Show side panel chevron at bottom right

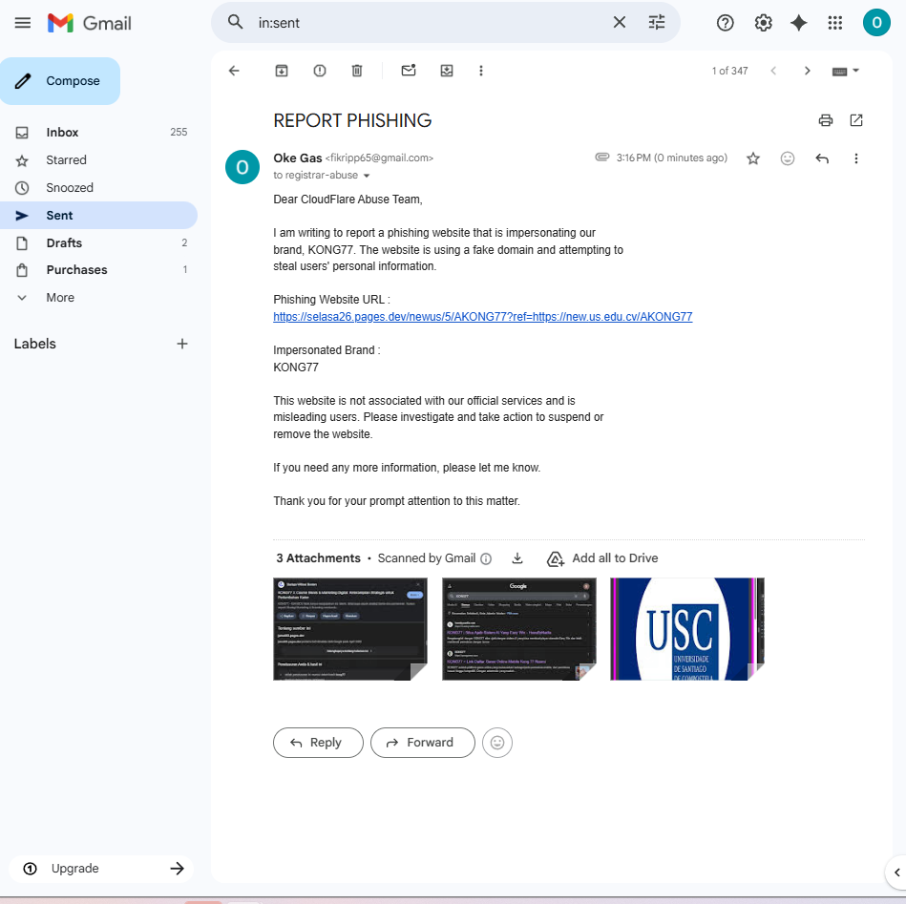point(896,872)
